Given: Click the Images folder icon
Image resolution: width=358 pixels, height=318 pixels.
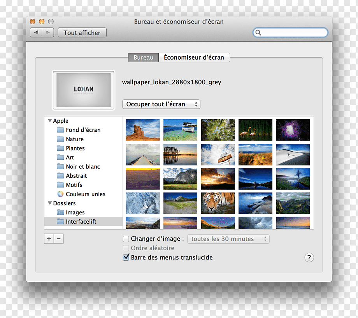Looking at the screenshot, I should click(x=60, y=212).
